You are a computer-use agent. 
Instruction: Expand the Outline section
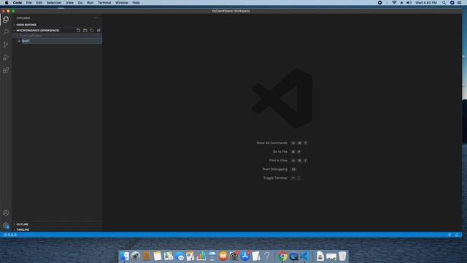(x=57, y=224)
